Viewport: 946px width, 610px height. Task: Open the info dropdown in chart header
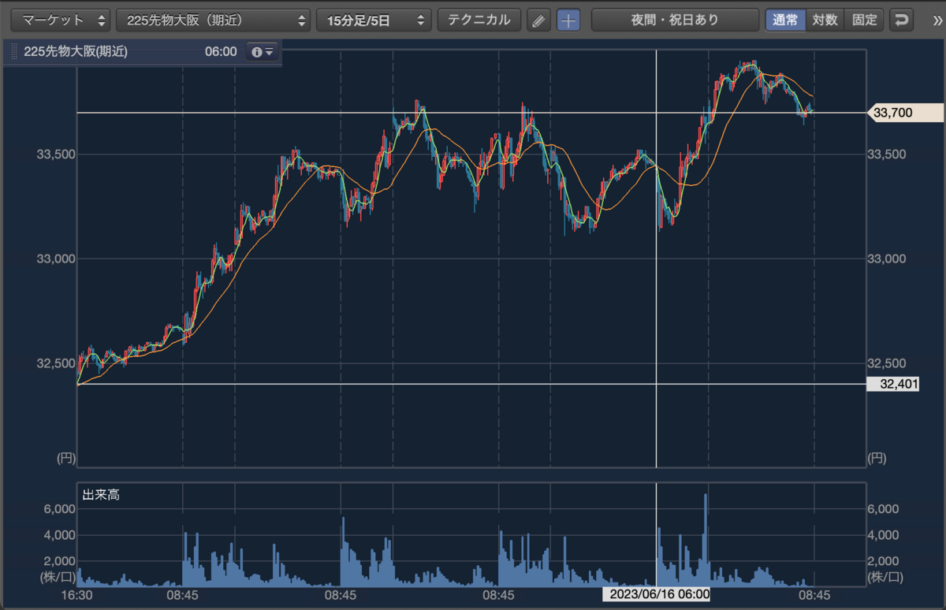(x=262, y=52)
